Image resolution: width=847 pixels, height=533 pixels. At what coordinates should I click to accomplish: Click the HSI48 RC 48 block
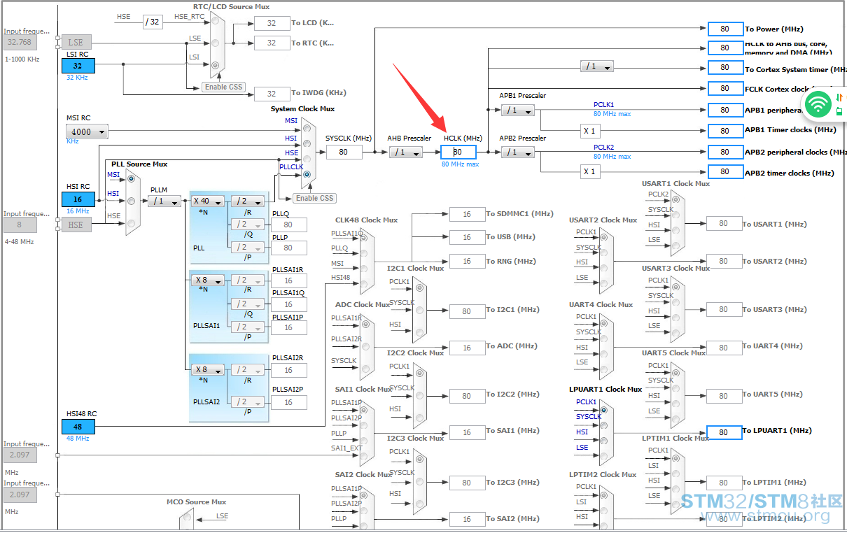78,426
